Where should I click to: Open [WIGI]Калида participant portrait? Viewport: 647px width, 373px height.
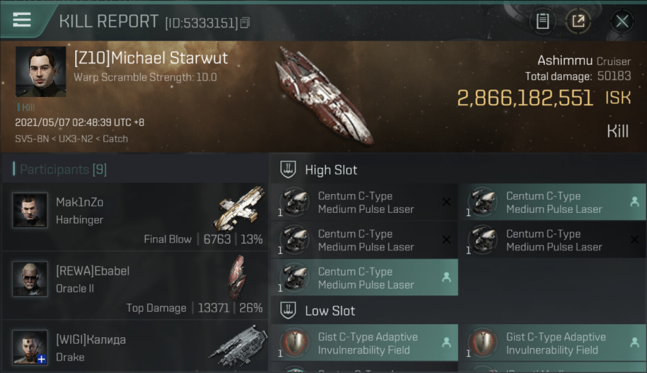click(30, 347)
